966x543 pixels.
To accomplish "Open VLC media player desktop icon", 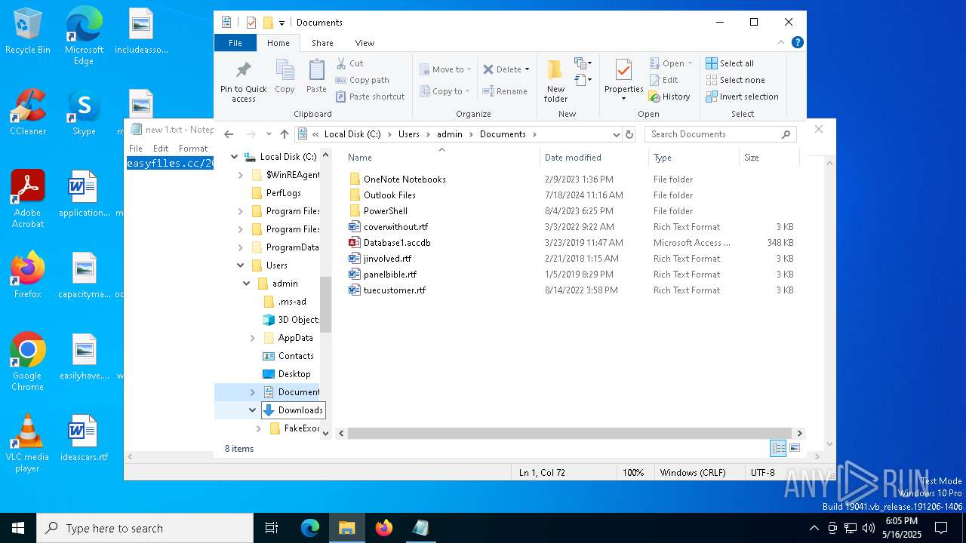I will (x=28, y=443).
